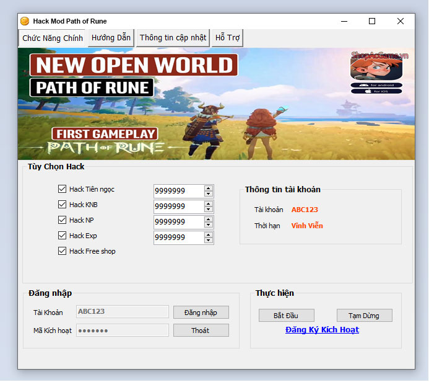Open the Đăng Ký Kích Hoạt link
Screen dimensions: 429x382
(322, 330)
